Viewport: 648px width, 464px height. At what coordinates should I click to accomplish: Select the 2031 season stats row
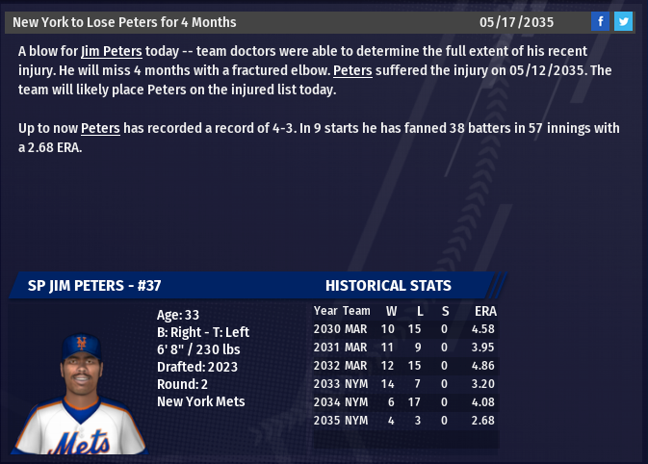click(x=404, y=348)
